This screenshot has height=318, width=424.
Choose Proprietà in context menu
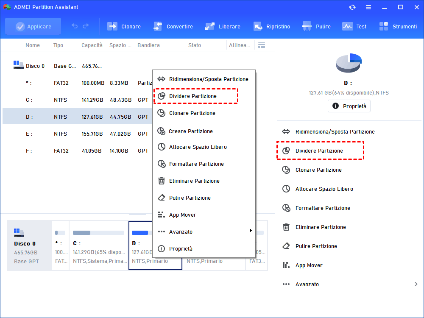204,248
